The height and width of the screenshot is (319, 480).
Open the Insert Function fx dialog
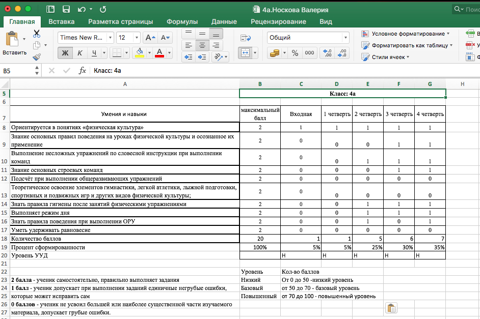click(x=82, y=71)
